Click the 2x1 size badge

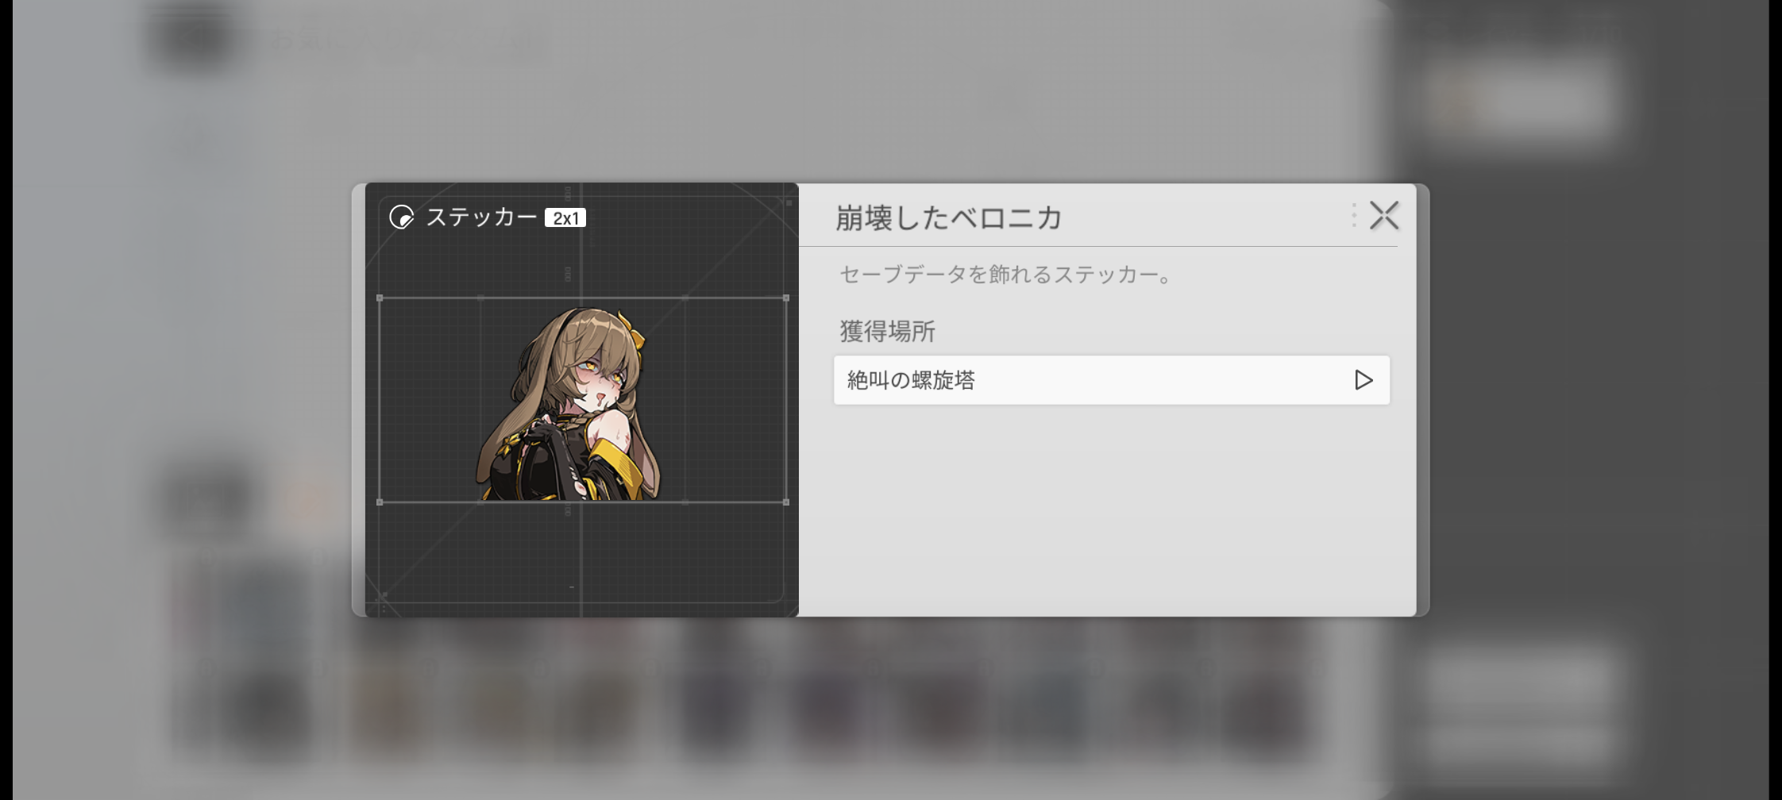[565, 218]
